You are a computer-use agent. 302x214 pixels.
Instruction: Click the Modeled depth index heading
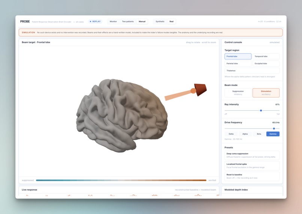tap(236, 190)
